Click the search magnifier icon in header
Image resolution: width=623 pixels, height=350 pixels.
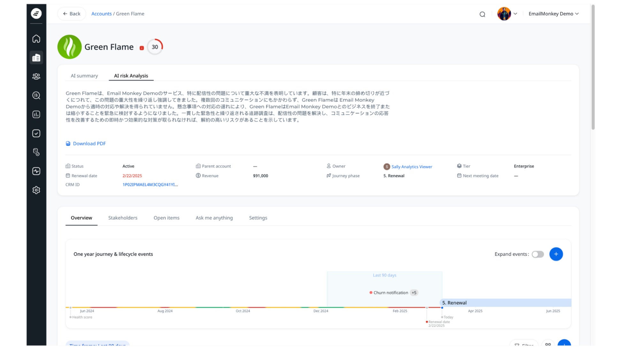pyautogui.click(x=482, y=14)
